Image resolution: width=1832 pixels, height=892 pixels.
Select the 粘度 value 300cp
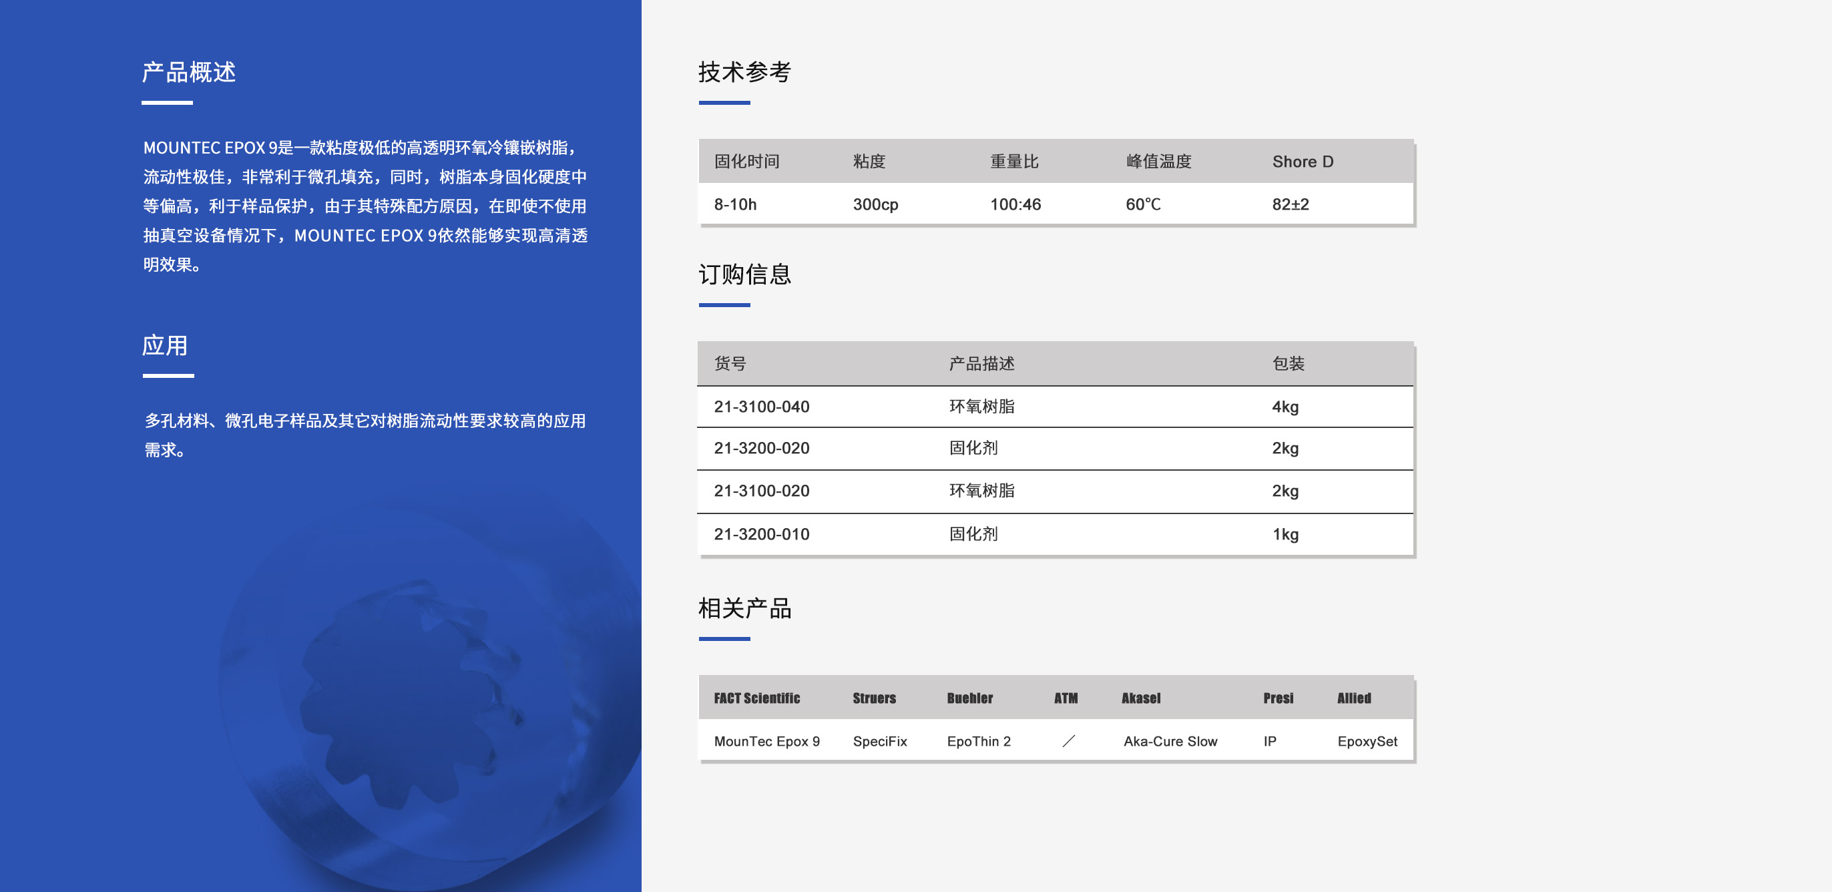(x=875, y=205)
